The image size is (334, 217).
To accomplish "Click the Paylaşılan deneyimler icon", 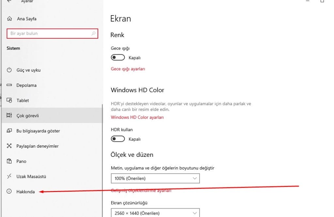I will tap(9, 146).
